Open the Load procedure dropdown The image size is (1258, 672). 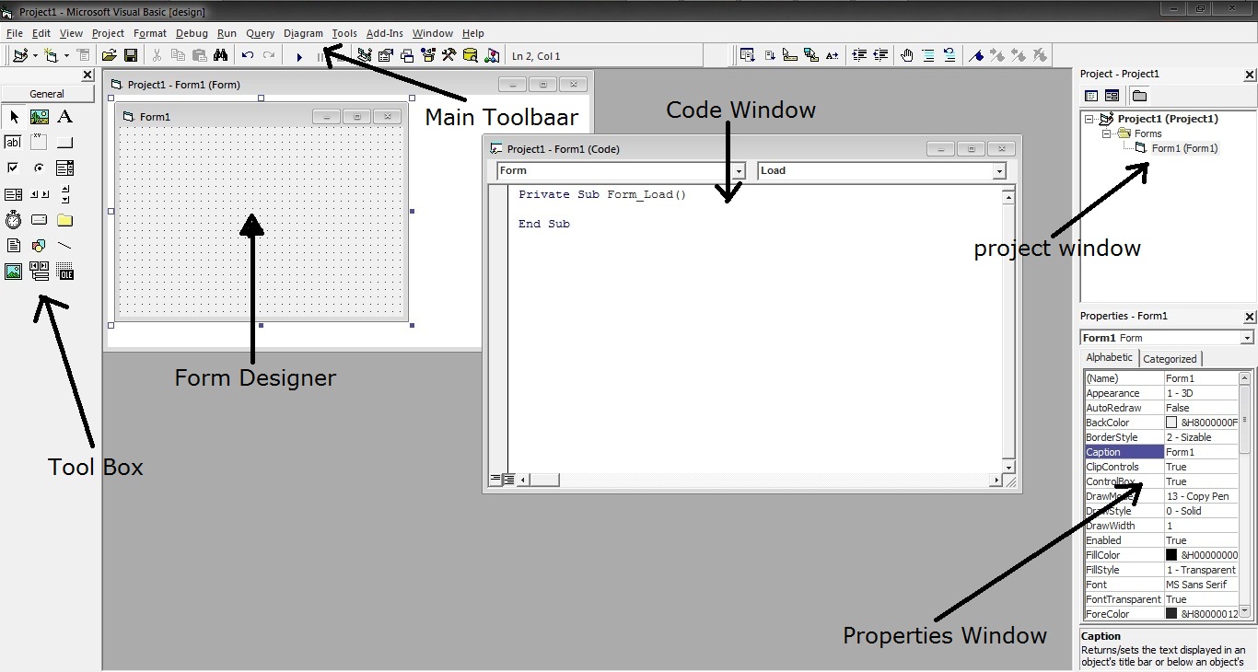point(999,170)
